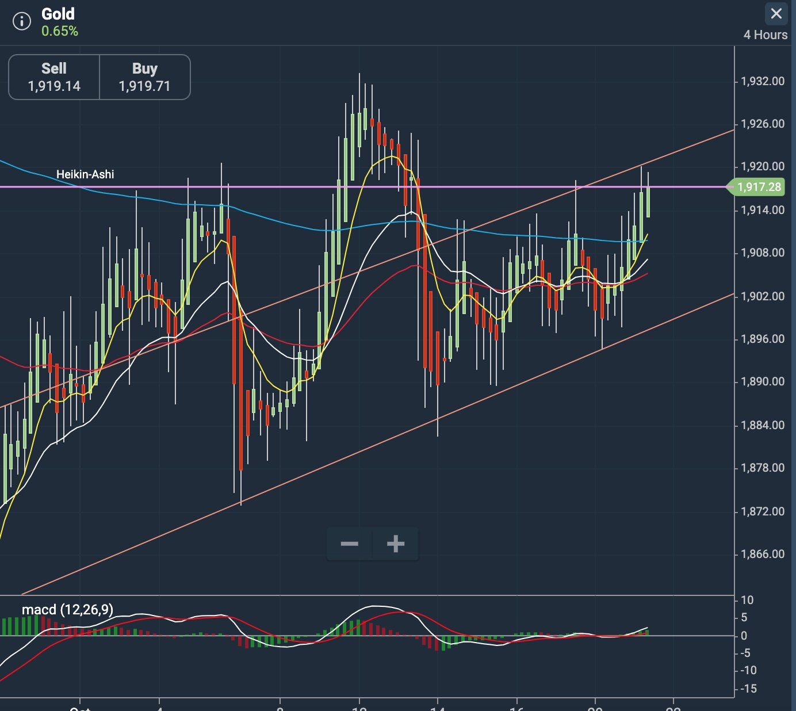Click the 1,884.00 price axis label
Screen dimensions: 796x711
pyautogui.click(x=763, y=425)
